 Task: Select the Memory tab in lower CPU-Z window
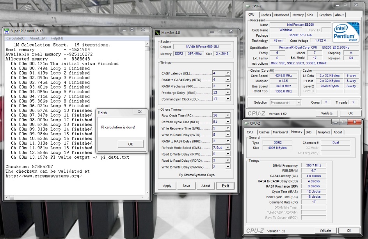(x=297, y=131)
